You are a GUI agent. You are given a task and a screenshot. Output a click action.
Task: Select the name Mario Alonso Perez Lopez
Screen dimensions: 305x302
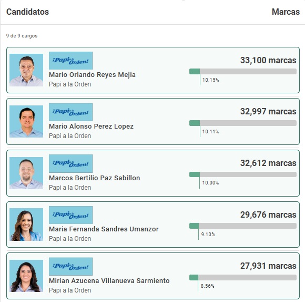pyautogui.click(x=91, y=126)
